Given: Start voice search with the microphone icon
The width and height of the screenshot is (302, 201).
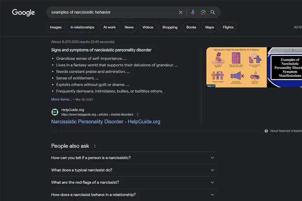Looking at the screenshot, I should click(193, 12).
